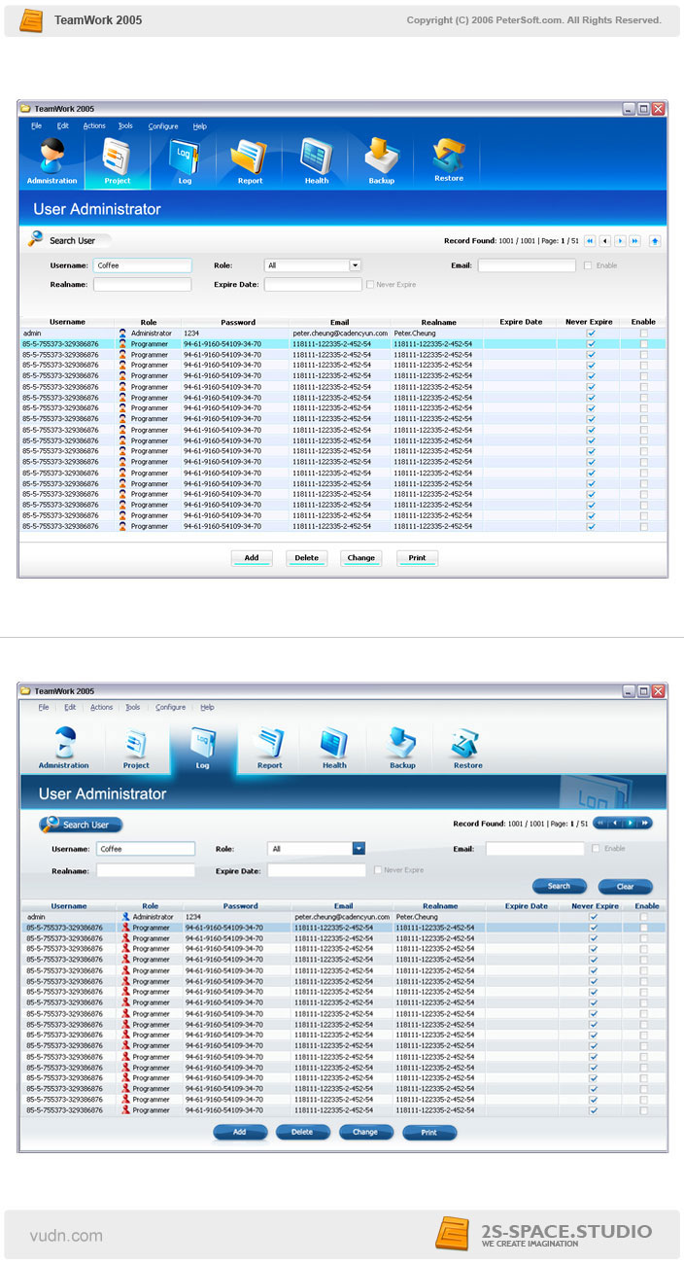Screen dimensions: 684x1265
Task: Click the Clear button
Action: (x=625, y=886)
